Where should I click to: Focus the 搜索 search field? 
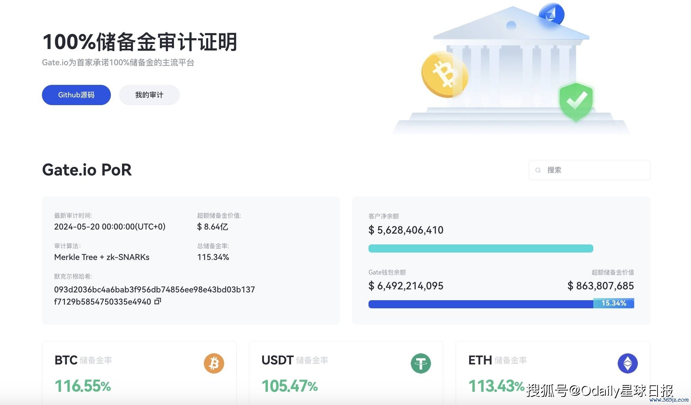coord(589,170)
